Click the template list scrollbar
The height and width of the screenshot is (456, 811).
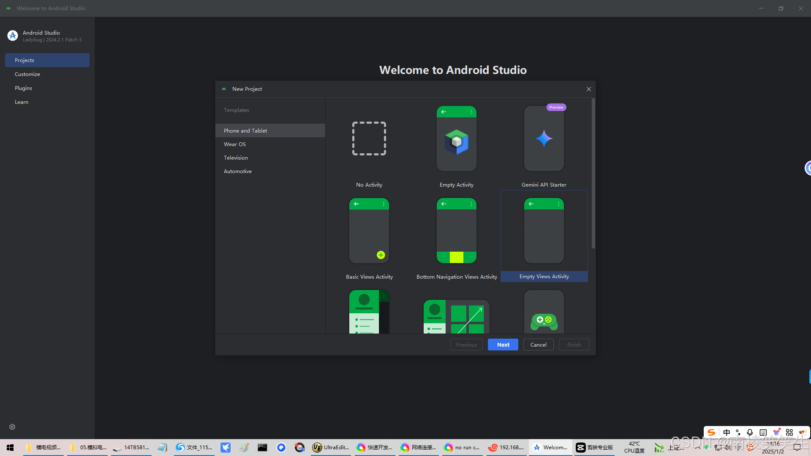pos(593,173)
